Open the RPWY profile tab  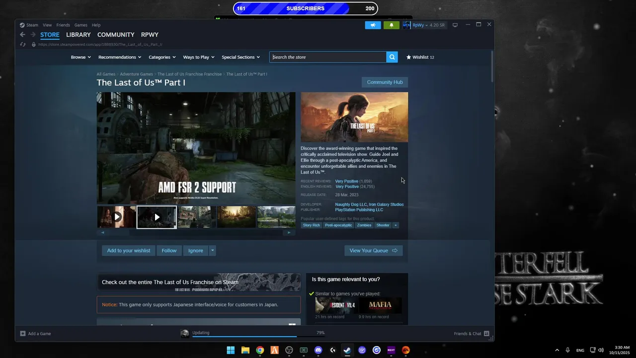[150, 35]
